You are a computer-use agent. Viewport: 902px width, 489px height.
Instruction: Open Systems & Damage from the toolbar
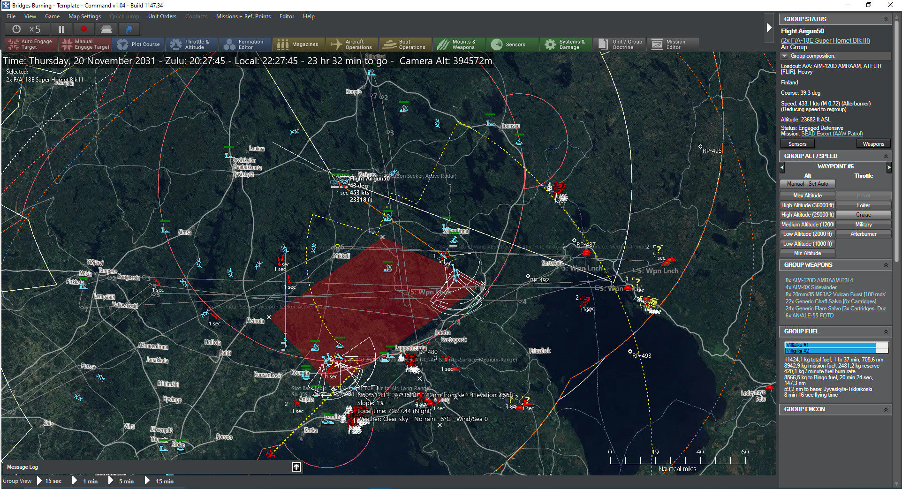pos(565,45)
